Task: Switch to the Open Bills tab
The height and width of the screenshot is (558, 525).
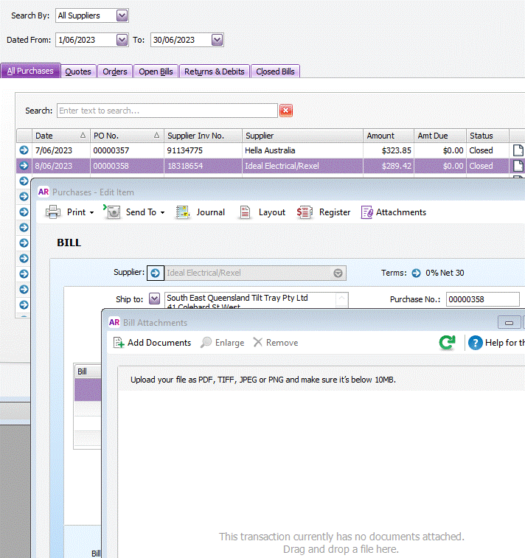Action: point(156,72)
